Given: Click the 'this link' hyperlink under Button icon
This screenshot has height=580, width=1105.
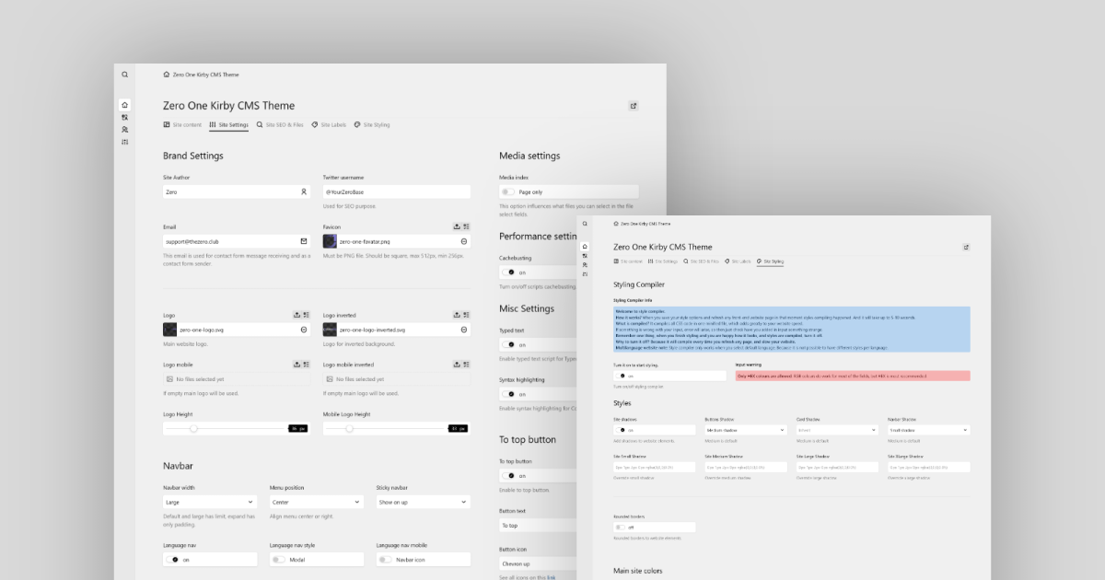Looking at the screenshot, I should point(551,577).
